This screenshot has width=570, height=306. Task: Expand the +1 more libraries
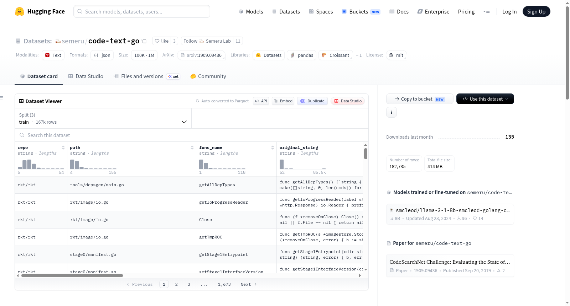tap(359, 55)
